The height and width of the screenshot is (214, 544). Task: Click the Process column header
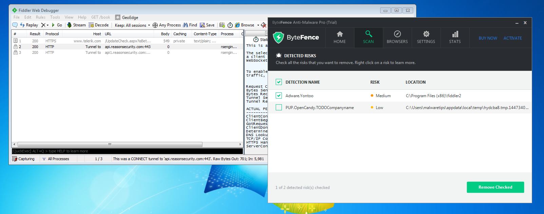point(229,34)
